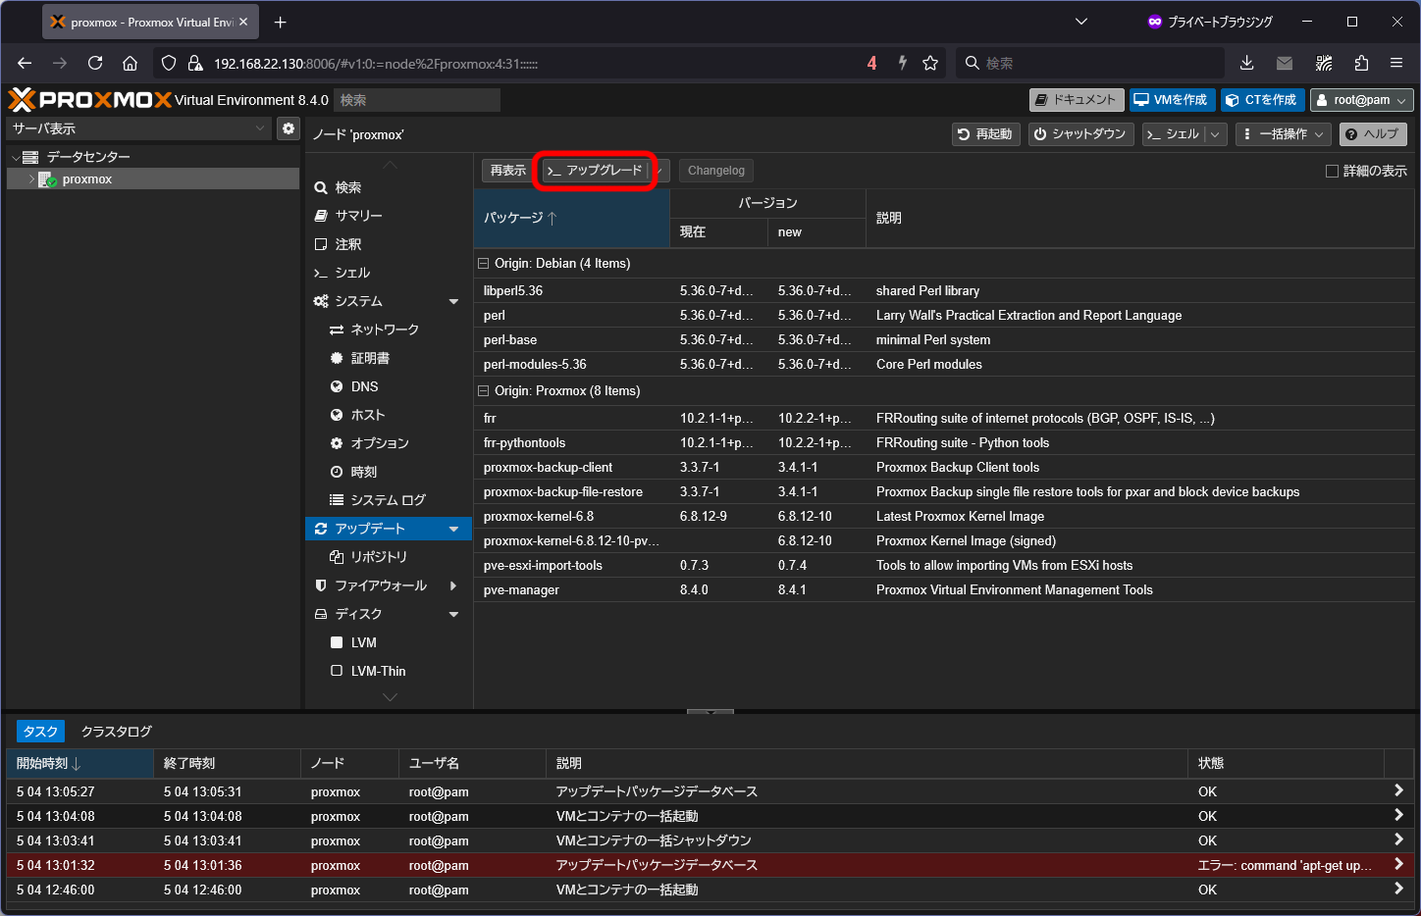Click CTを作成 button
The width and height of the screenshot is (1421, 916).
1263,100
